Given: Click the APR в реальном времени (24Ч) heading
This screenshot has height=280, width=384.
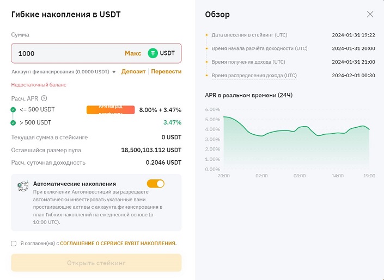Looking at the screenshot, I should (x=249, y=95).
